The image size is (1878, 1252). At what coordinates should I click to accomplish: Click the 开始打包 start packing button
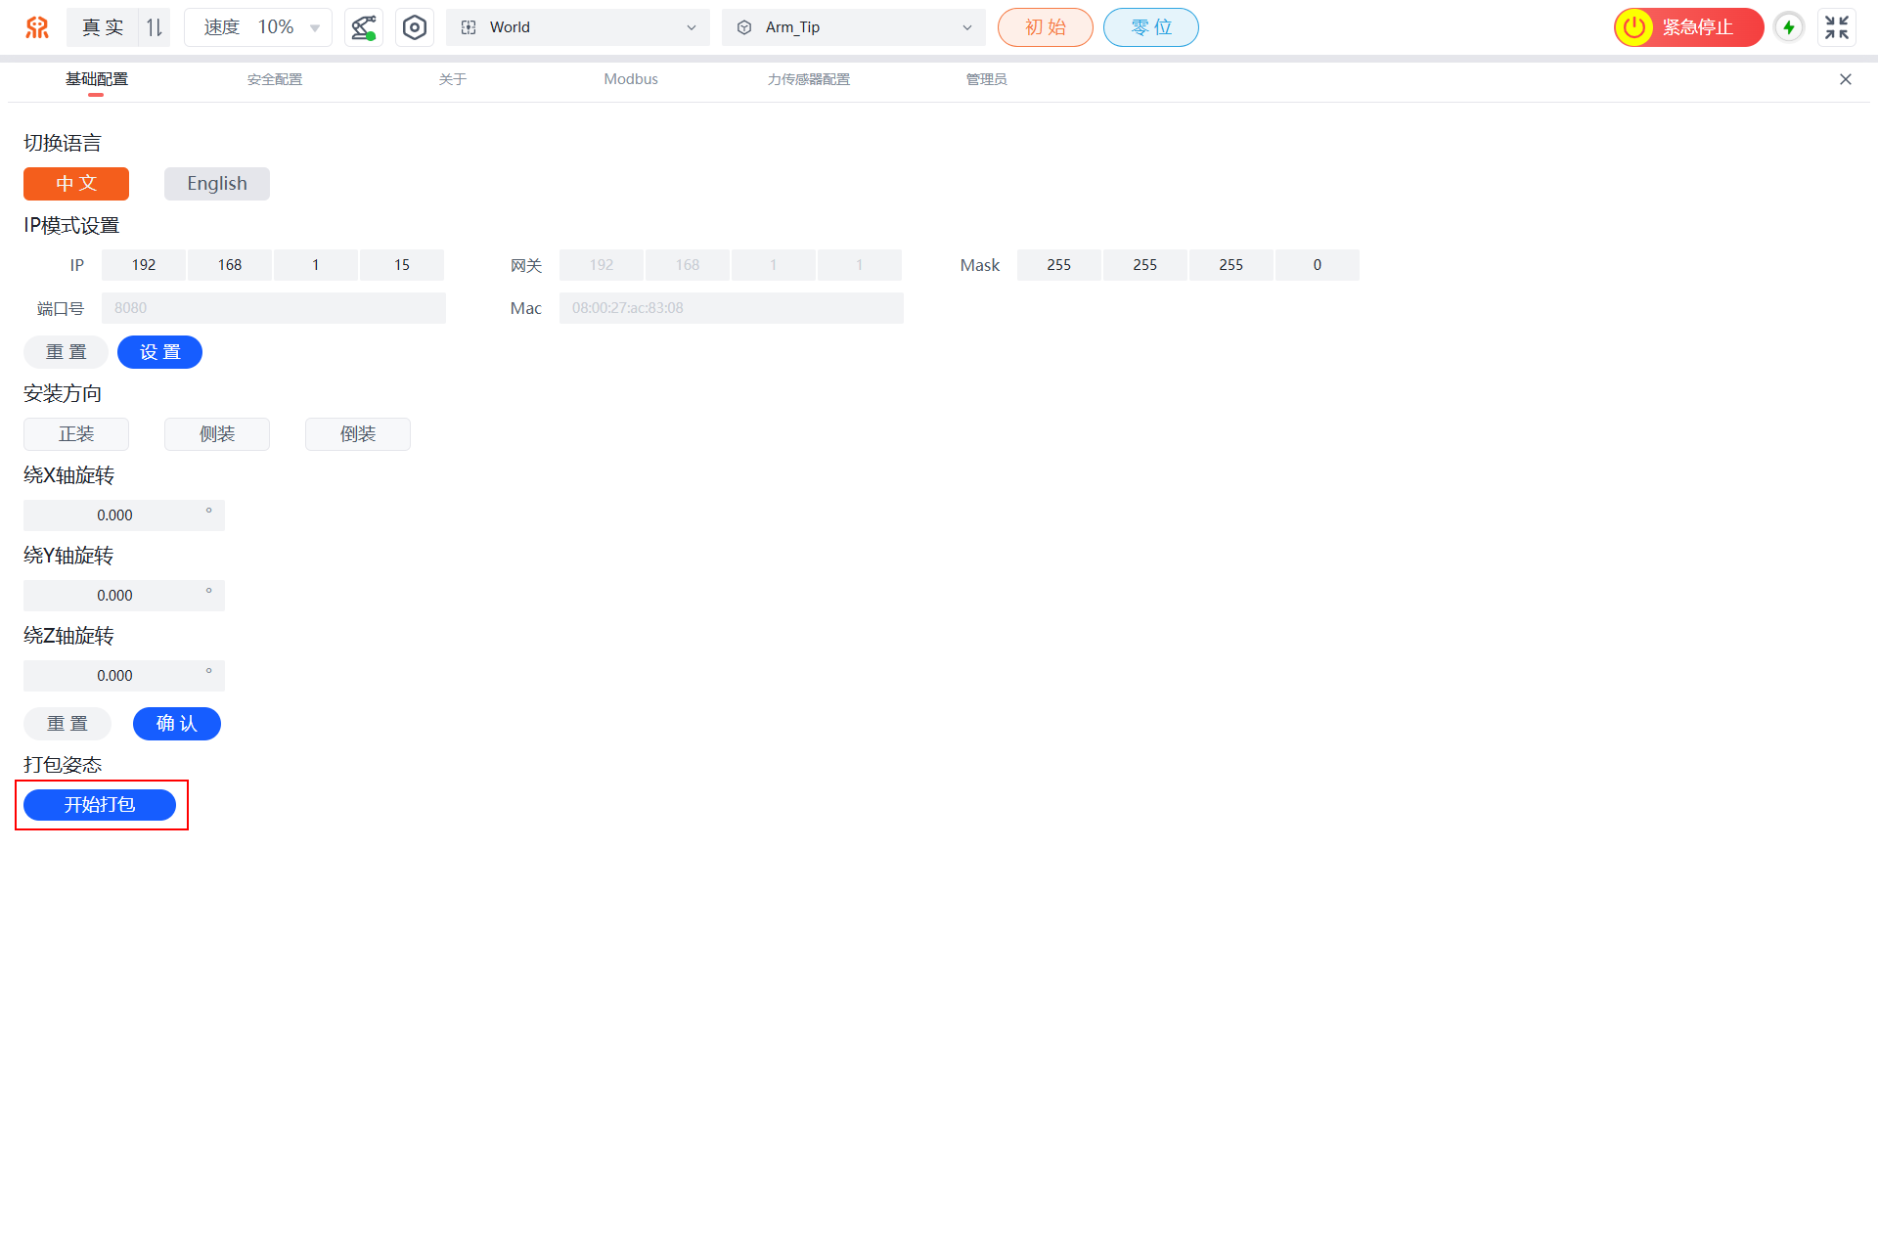[100, 805]
